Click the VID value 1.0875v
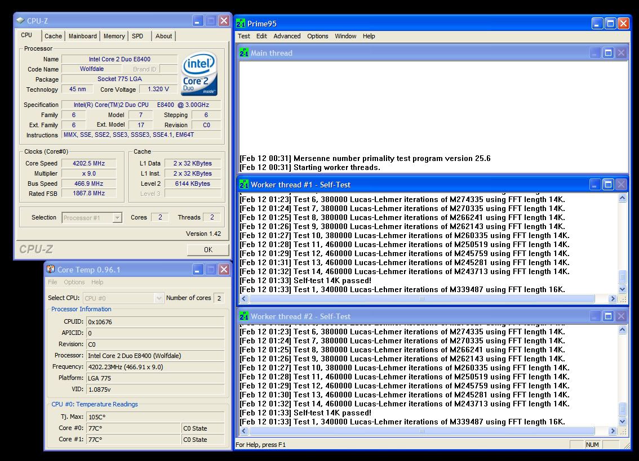The image size is (639, 461). tap(156, 390)
